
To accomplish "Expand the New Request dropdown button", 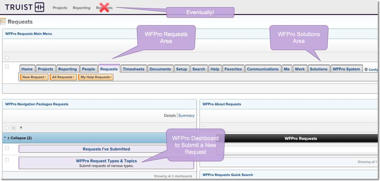I will pos(34,77).
